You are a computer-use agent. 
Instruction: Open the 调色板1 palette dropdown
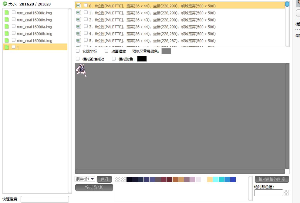pyautogui.click(x=85, y=179)
